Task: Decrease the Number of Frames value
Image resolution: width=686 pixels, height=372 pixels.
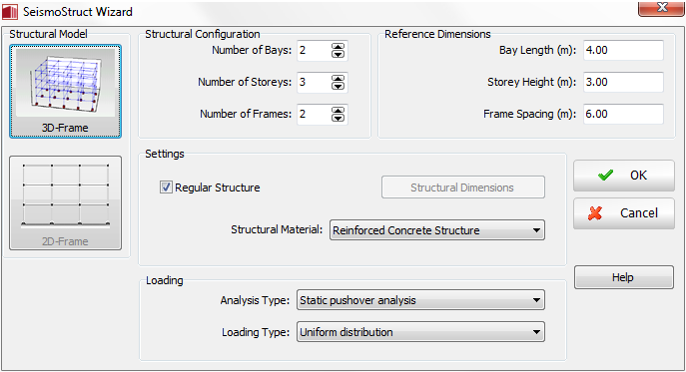Action: pos(338,119)
